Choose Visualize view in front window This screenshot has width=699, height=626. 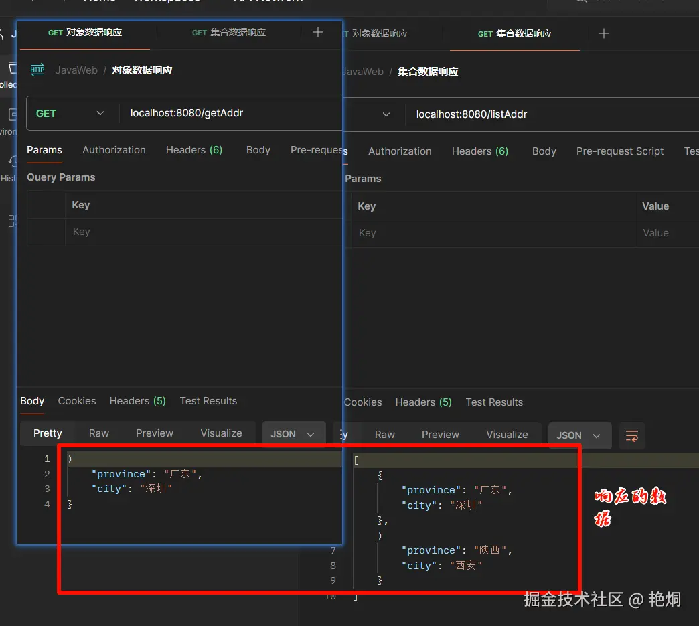tap(221, 433)
